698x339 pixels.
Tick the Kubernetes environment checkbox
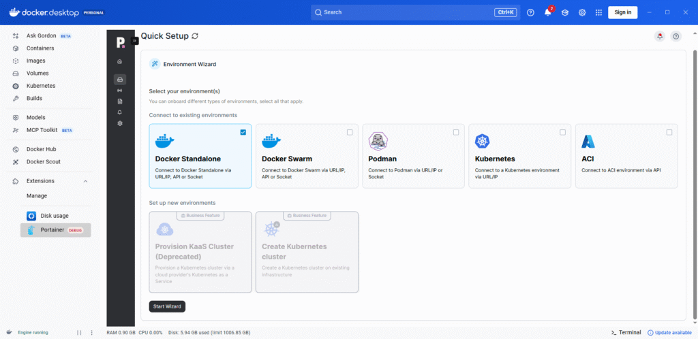(562, 132)
